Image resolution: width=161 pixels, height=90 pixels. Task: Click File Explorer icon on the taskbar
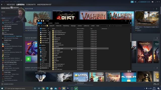pos(64,88)
